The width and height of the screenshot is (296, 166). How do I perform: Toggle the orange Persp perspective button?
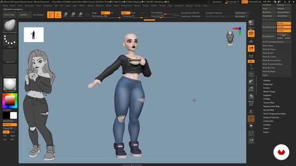[x=251, y=34]
